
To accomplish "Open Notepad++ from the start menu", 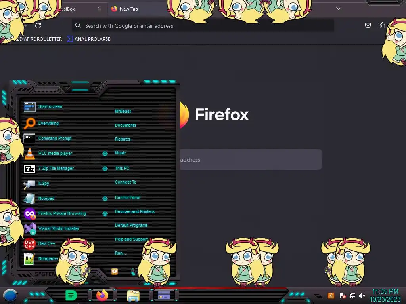I will [x=41, y=258].
